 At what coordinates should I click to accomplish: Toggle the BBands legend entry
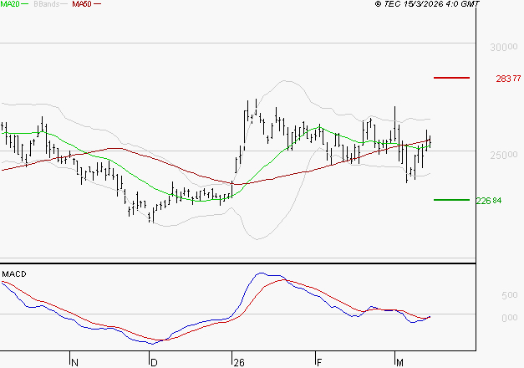click(x=45, y=4)
